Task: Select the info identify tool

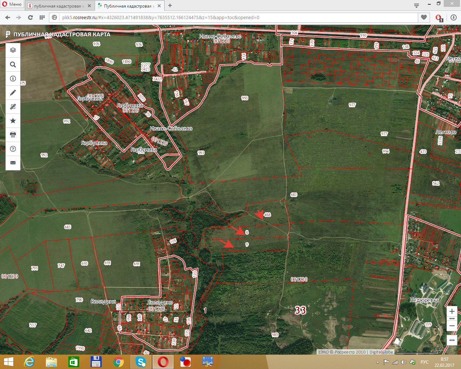Action: (13, 79)
